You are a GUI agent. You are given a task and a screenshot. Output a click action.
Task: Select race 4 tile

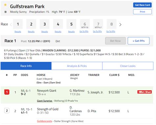[58, 24]
